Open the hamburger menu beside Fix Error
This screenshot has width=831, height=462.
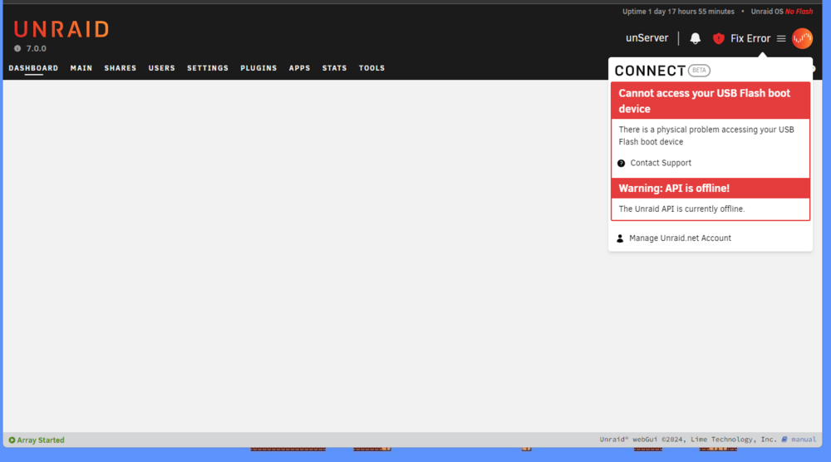tap(781, 38)
